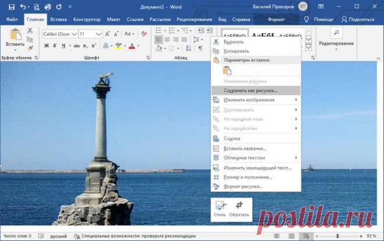The image size is (384, 241).
Task: Choose Save as Picture menu item
Action: (256, 91)
